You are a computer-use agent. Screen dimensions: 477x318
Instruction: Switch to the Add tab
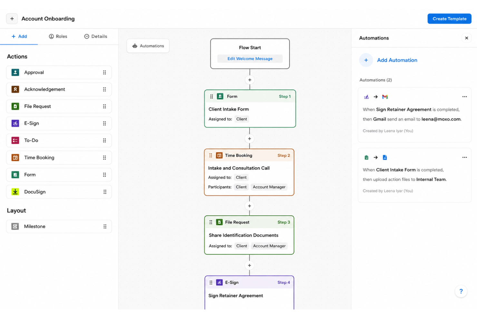point(19,36)
